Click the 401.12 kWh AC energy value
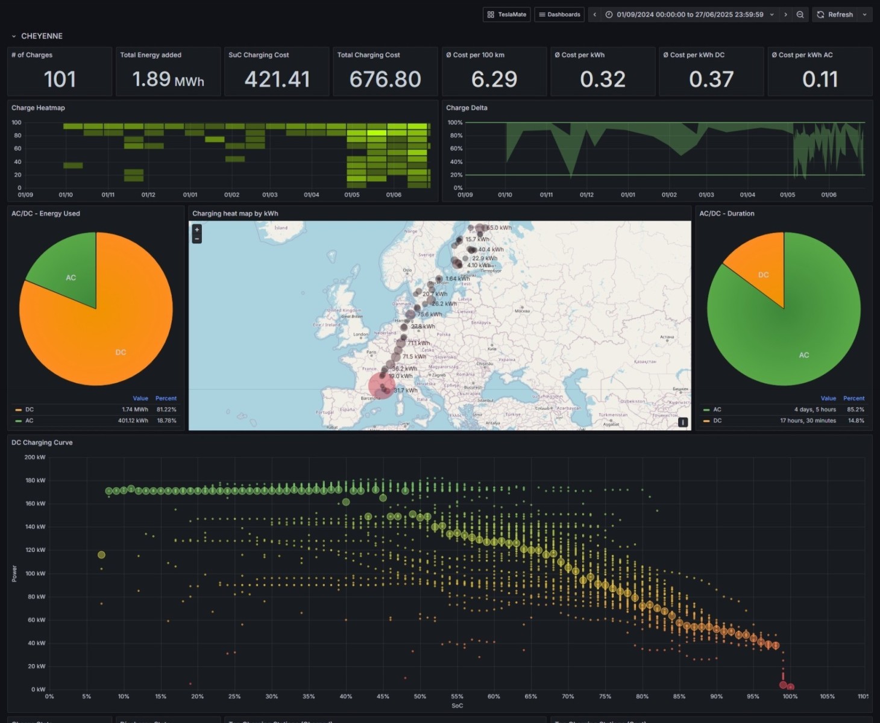The height and width of the screenshot is (723, 880). 133,421
